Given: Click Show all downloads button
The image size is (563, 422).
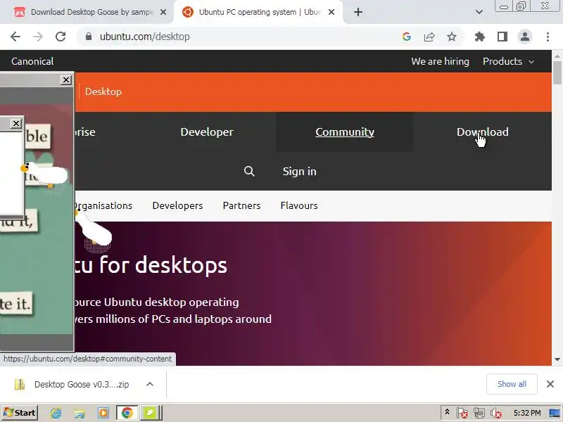Looking at the screenshot, I should click(x=512, y=384).
